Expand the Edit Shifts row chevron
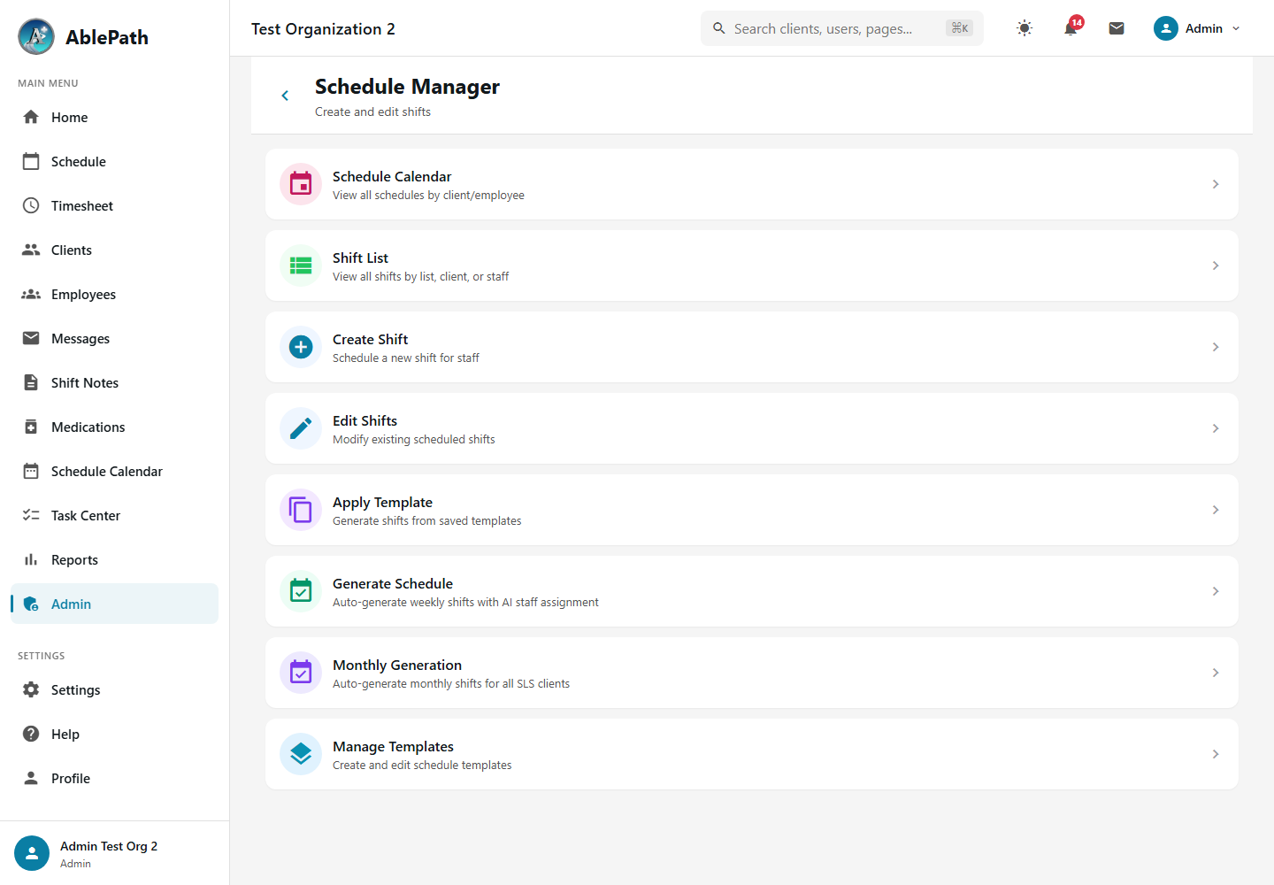Viewport: 1274px width, 885px height. [1216, 428]
